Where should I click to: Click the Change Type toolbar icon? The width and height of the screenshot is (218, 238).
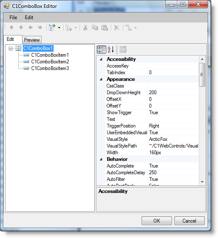[128, 28]
